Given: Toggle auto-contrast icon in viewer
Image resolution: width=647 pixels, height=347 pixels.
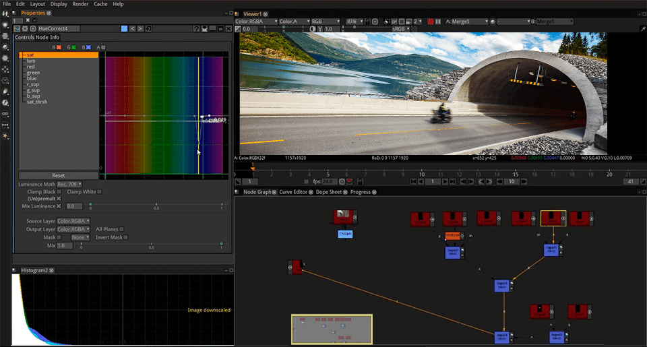Looking at the screenshot, I should (312, 29).
